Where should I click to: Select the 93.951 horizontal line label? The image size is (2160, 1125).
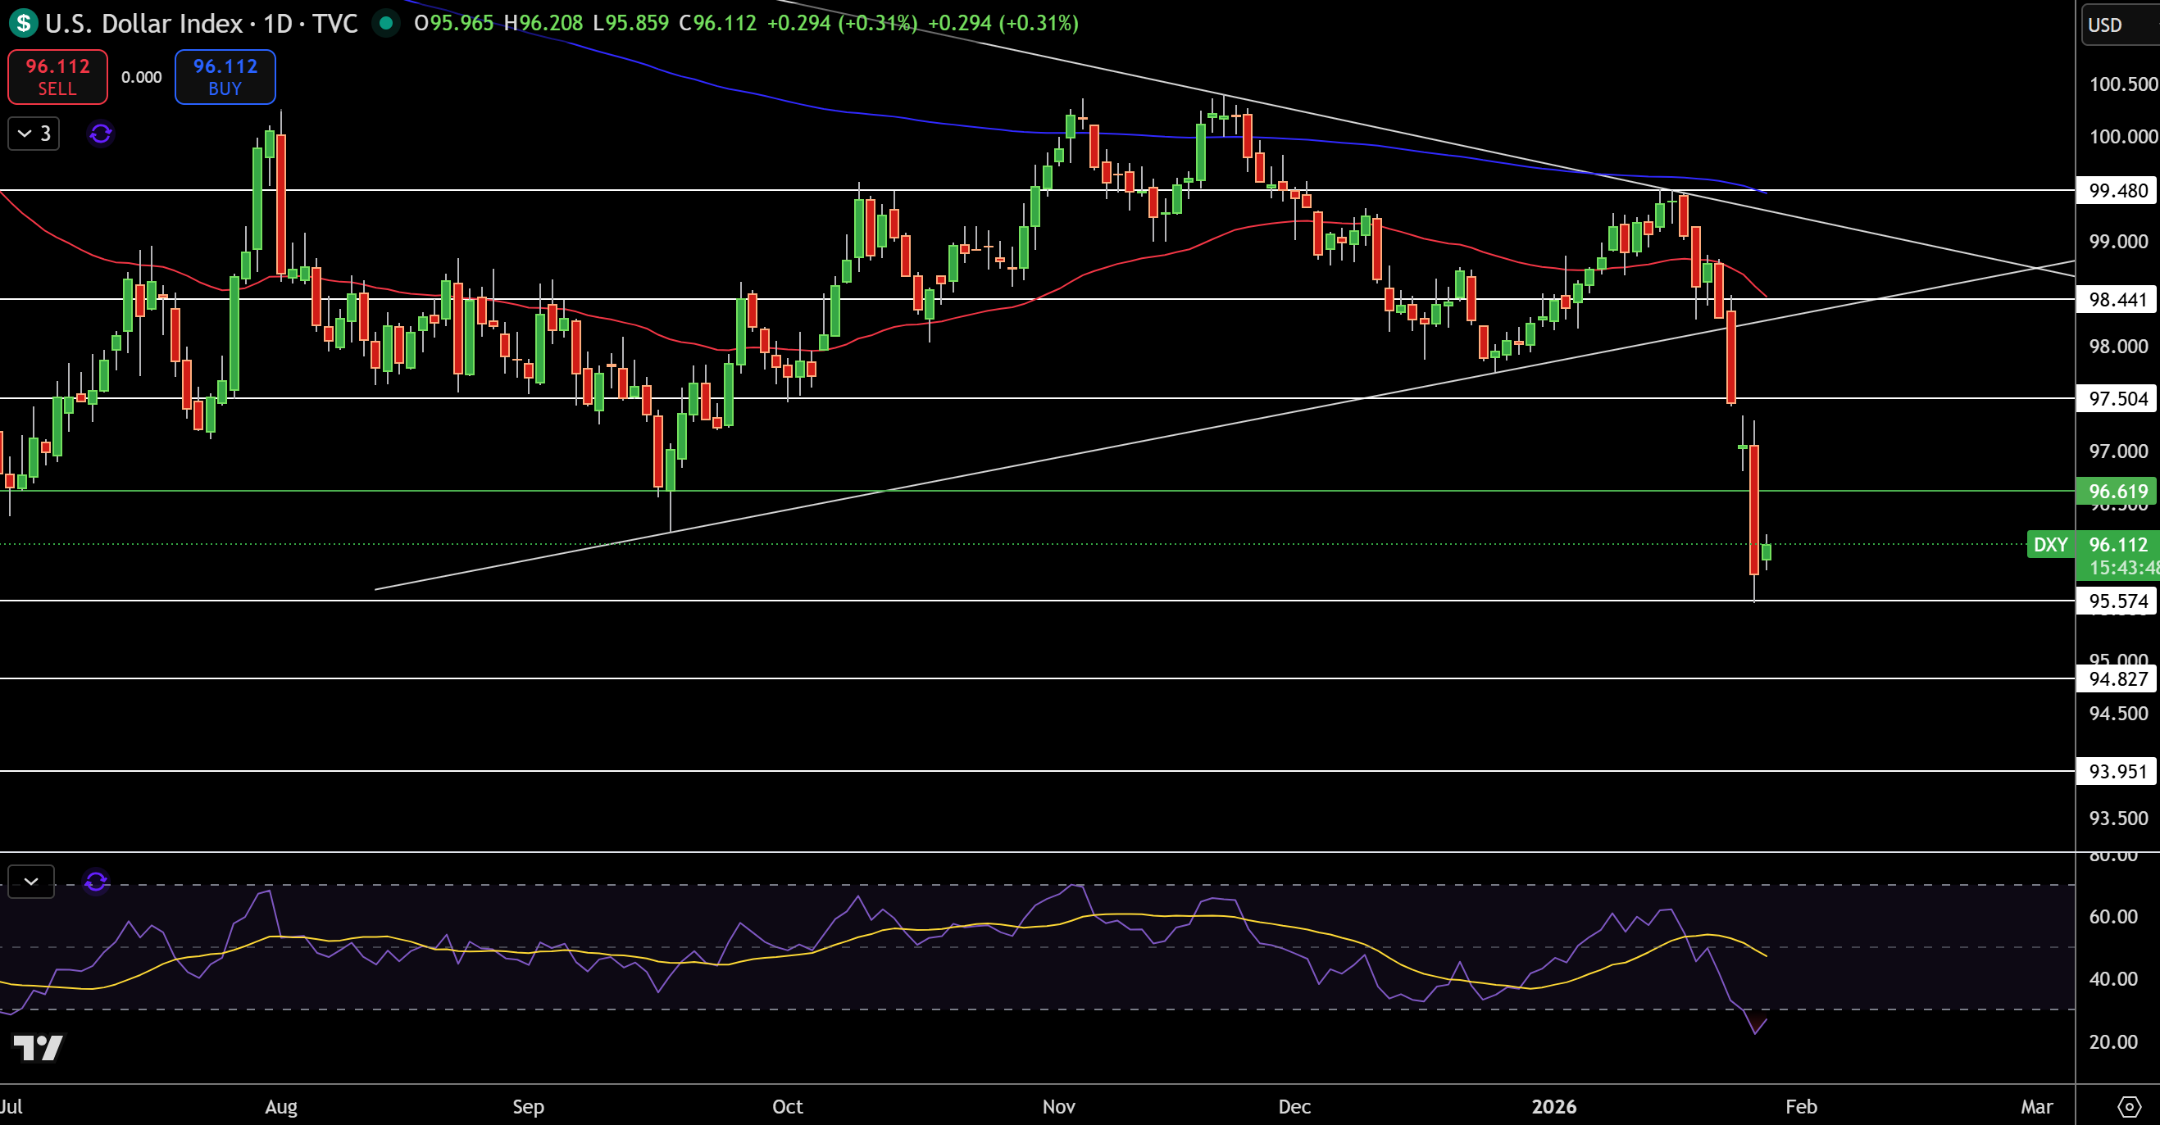[2117, 770]
